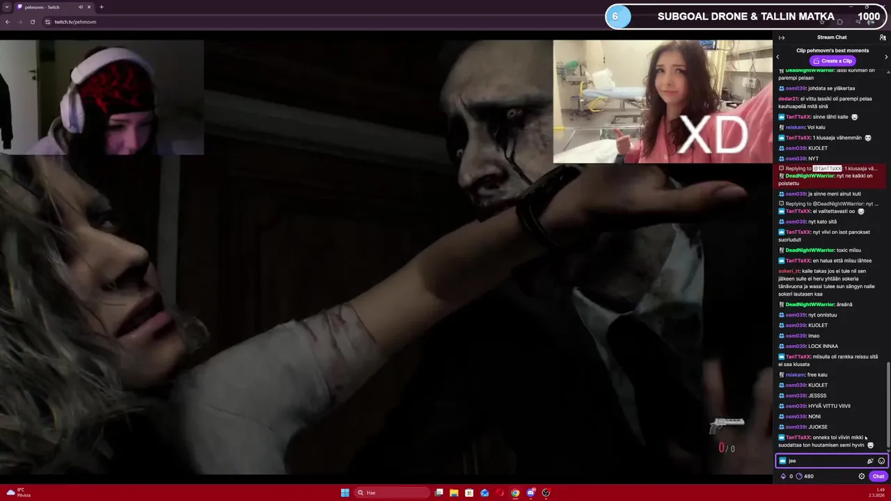
Task: Click the chat identity badge in input
Action: click(x=782, y=461)
